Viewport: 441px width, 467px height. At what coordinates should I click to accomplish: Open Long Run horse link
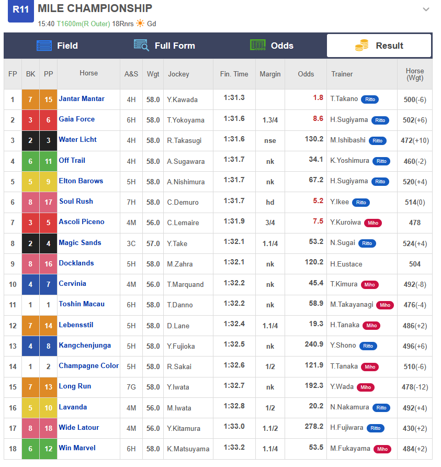click(75, 386)
